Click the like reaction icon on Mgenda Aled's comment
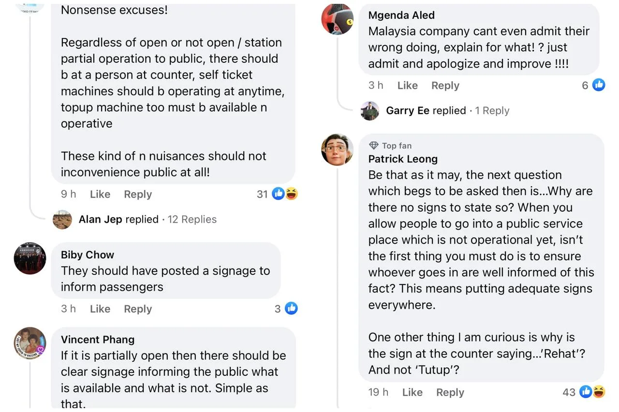 pos(599,85)
